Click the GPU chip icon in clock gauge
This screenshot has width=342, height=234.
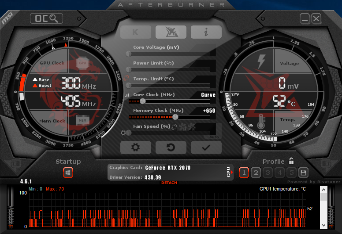(82, 63)
